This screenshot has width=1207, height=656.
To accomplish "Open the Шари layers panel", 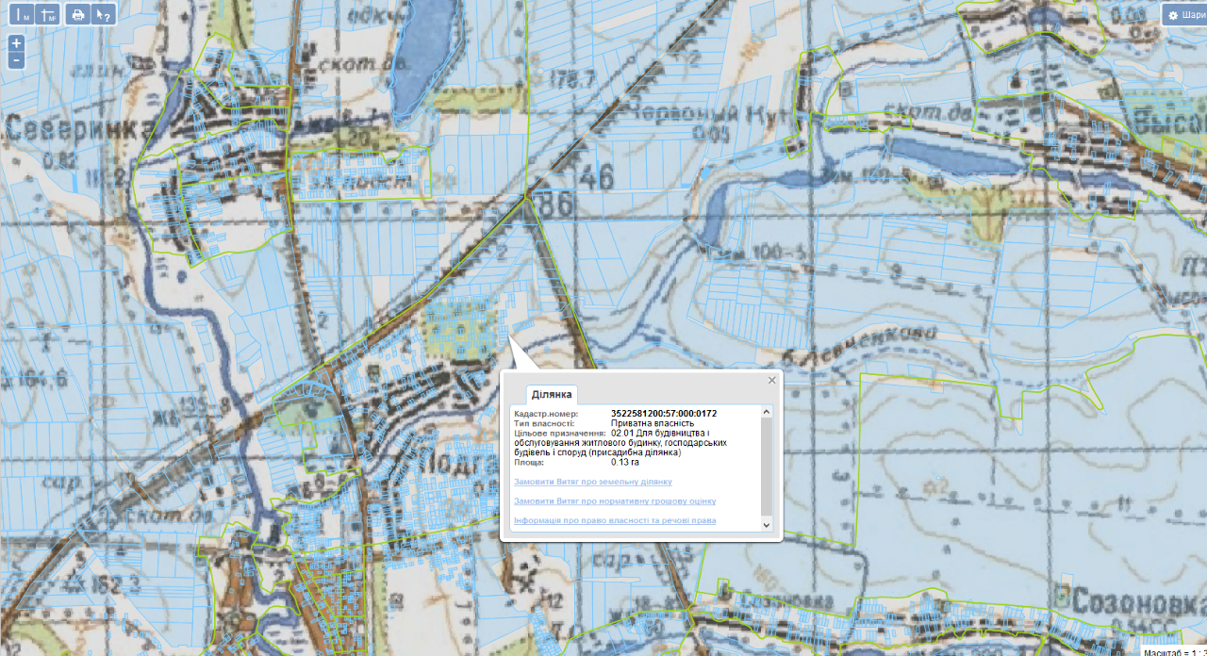I will pyautogui.click(x=1185, y=15).
